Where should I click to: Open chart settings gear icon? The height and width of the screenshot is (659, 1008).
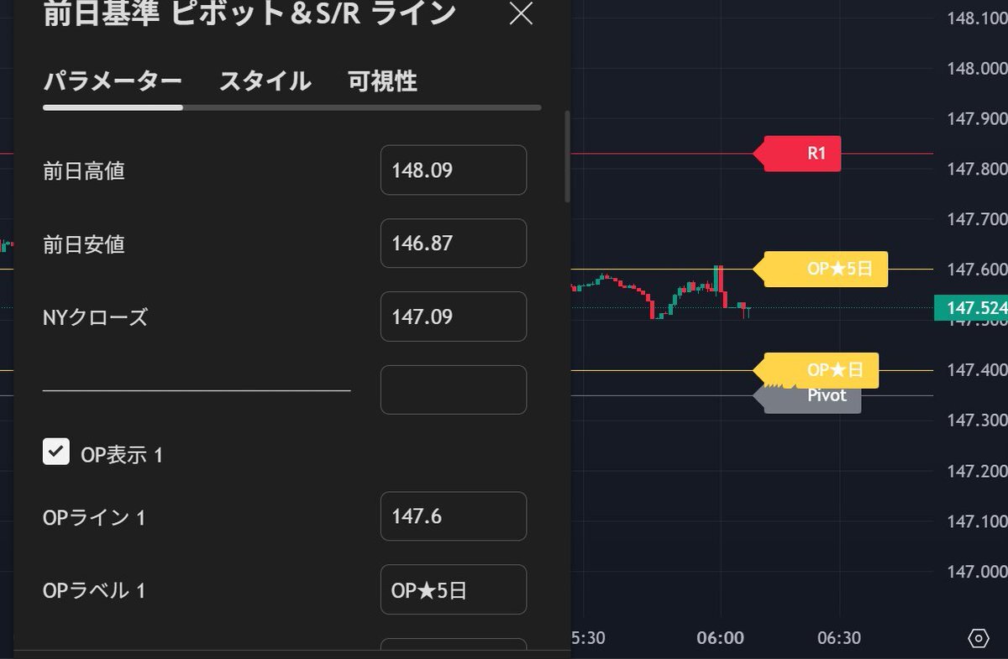[979, 638]
